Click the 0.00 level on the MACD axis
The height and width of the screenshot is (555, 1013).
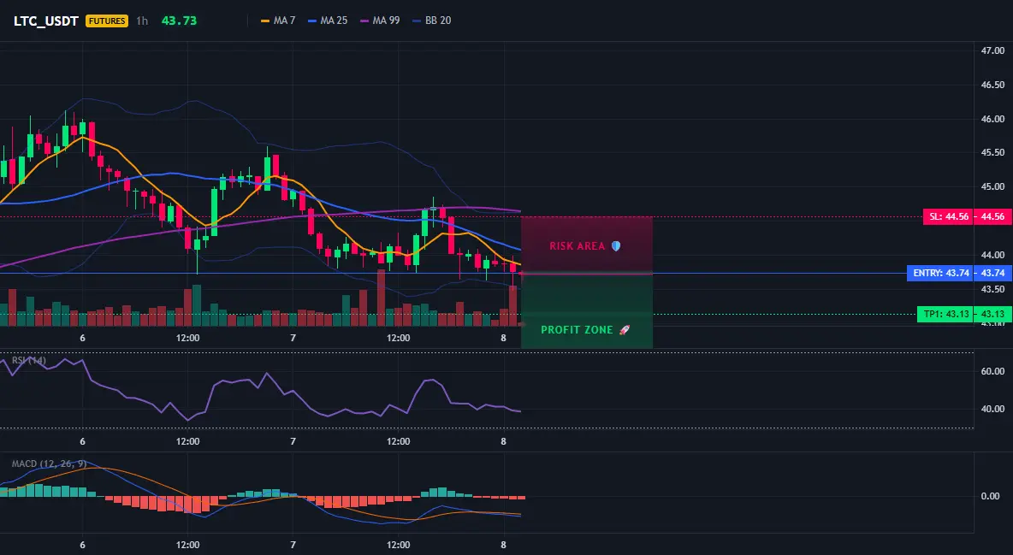pos(991,496)
